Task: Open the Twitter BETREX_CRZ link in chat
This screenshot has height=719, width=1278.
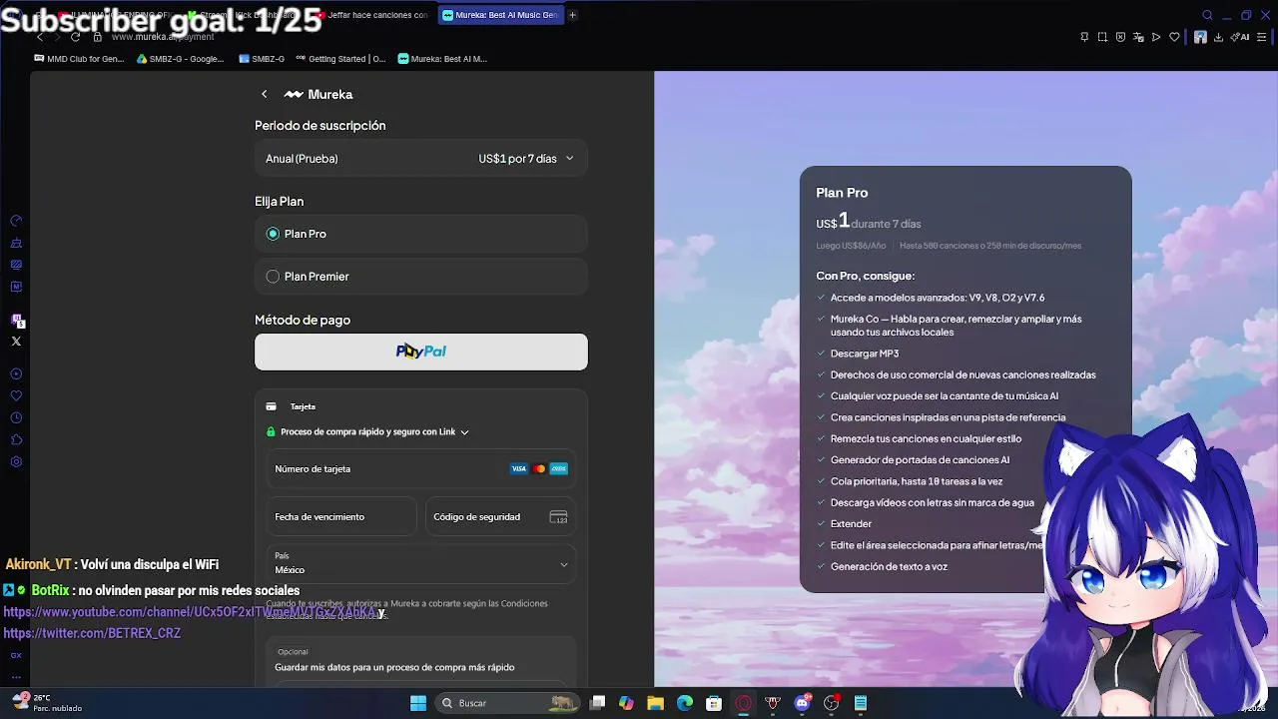Action: pyautogui.click(x=92, y=633)
